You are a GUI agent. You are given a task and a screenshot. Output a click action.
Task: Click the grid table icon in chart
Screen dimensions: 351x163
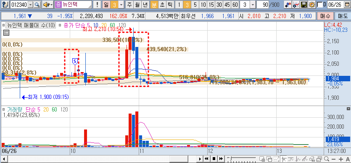point(6,33)
